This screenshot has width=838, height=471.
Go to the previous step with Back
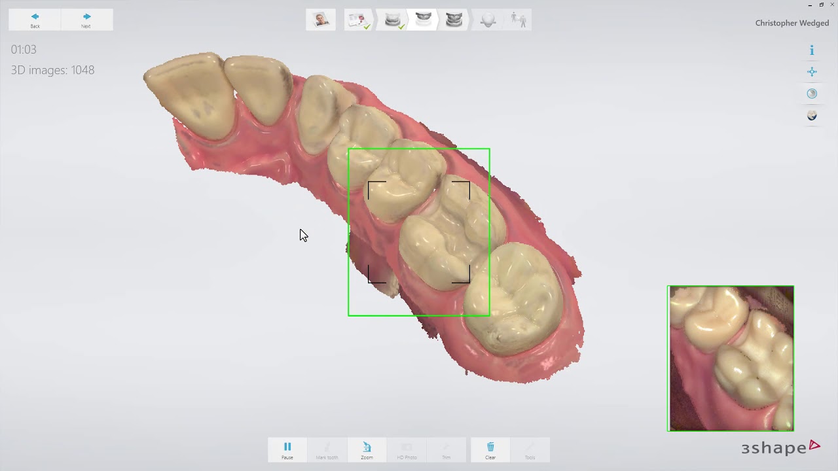[x=35, y=20]
